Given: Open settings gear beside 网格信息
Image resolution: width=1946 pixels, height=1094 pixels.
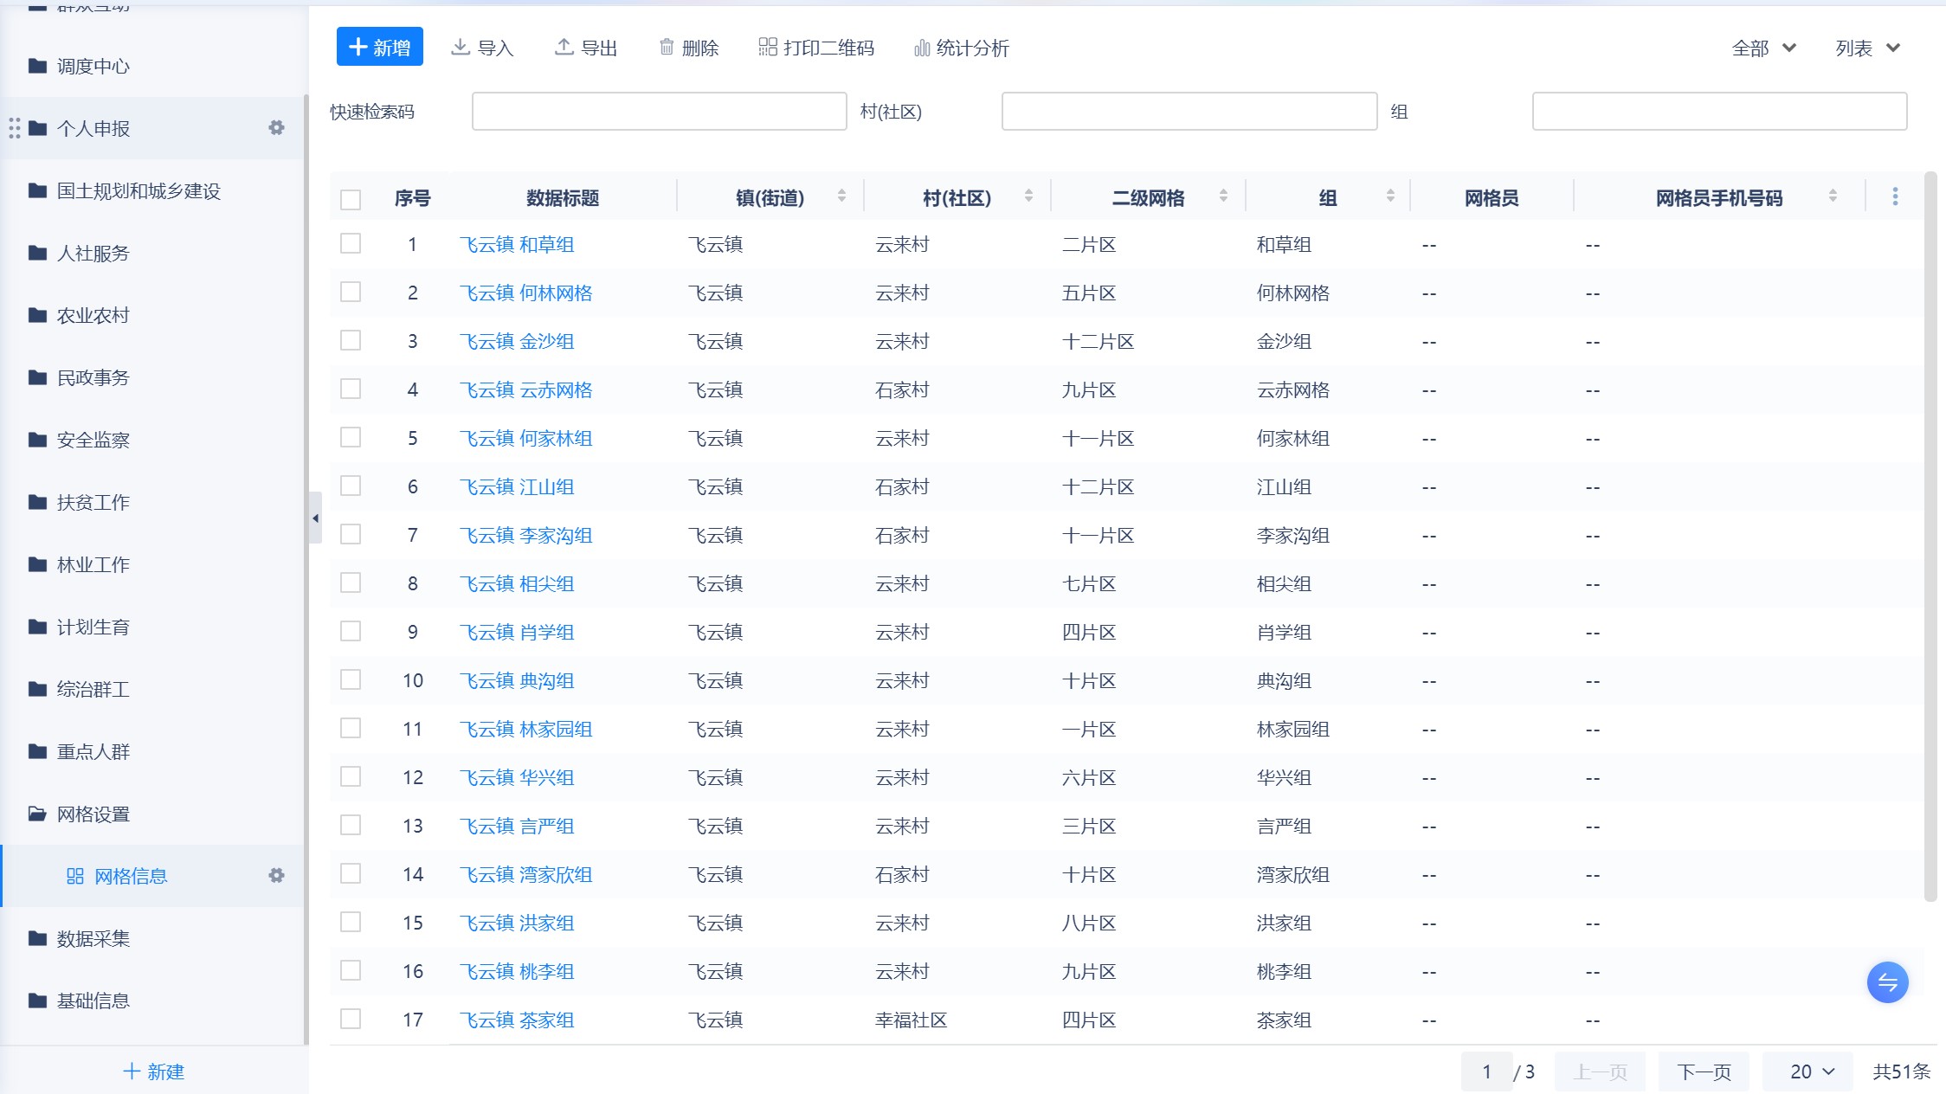Looking at the screenshot, I should (x=276, y=876).
